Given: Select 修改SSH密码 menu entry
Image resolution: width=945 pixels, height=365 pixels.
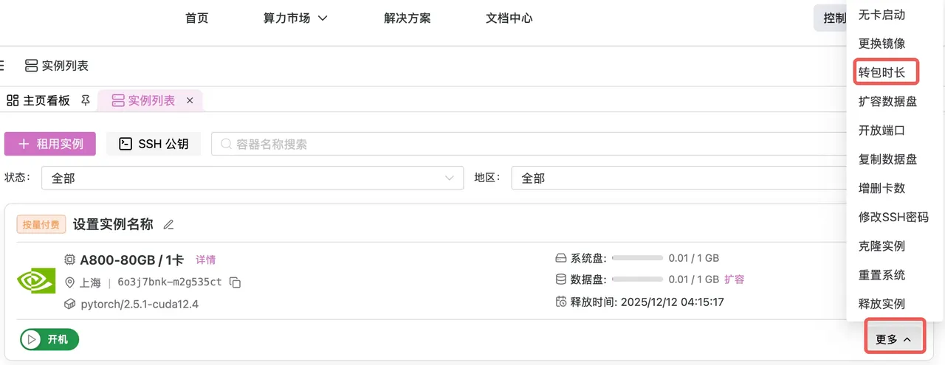Looking at the screenshot, I should (895, 217).
